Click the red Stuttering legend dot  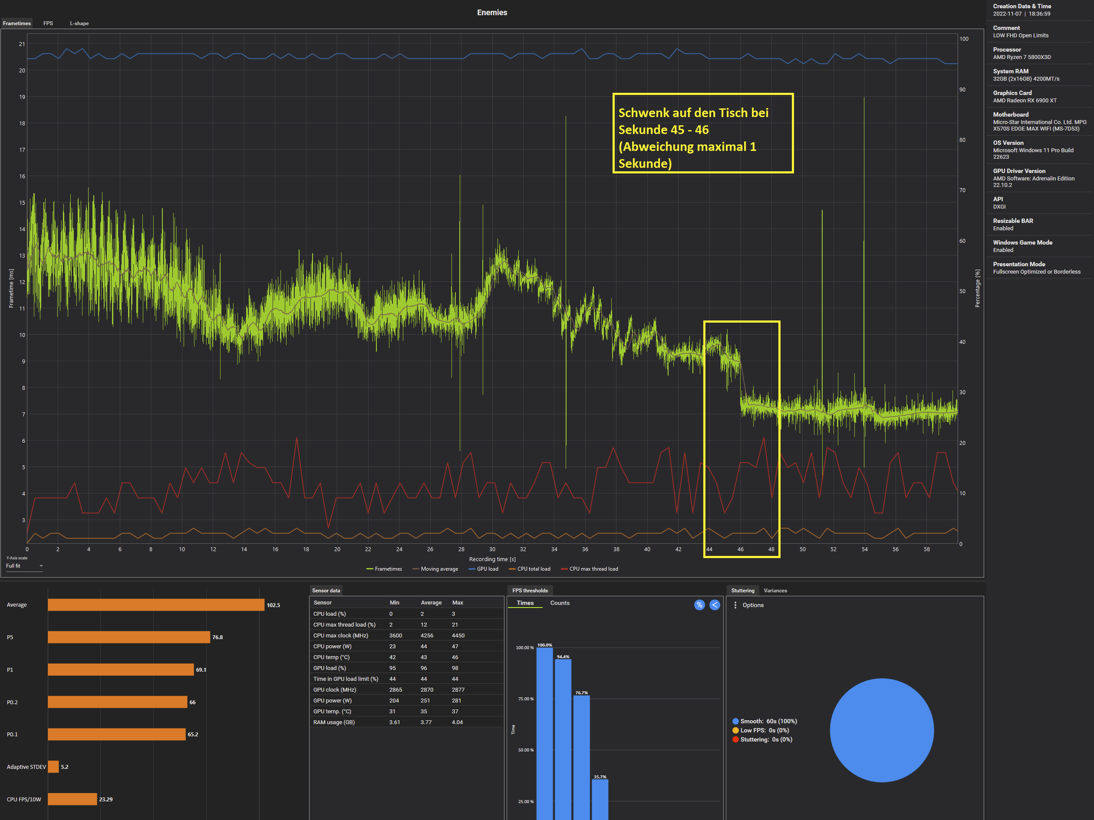point(735,739)
